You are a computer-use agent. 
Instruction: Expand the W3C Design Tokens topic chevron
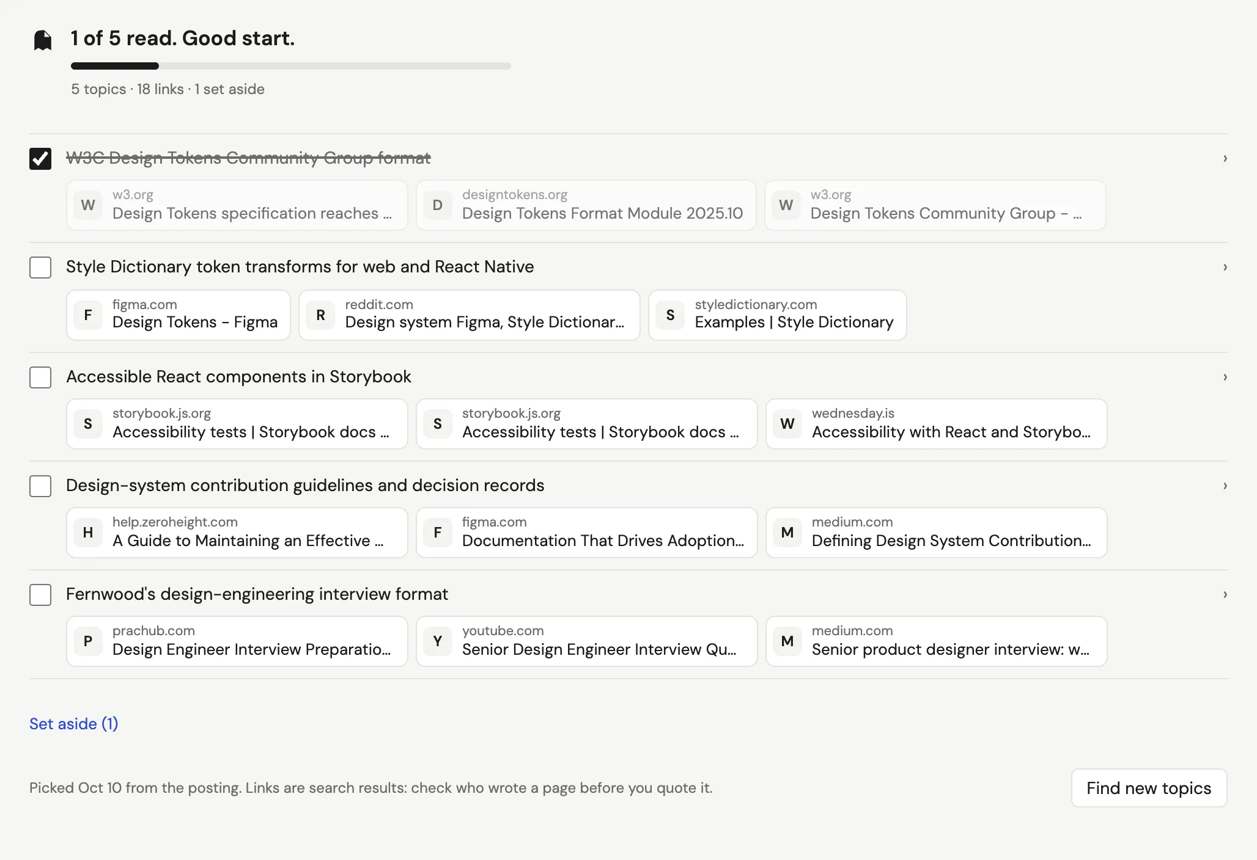point(1225,159)
